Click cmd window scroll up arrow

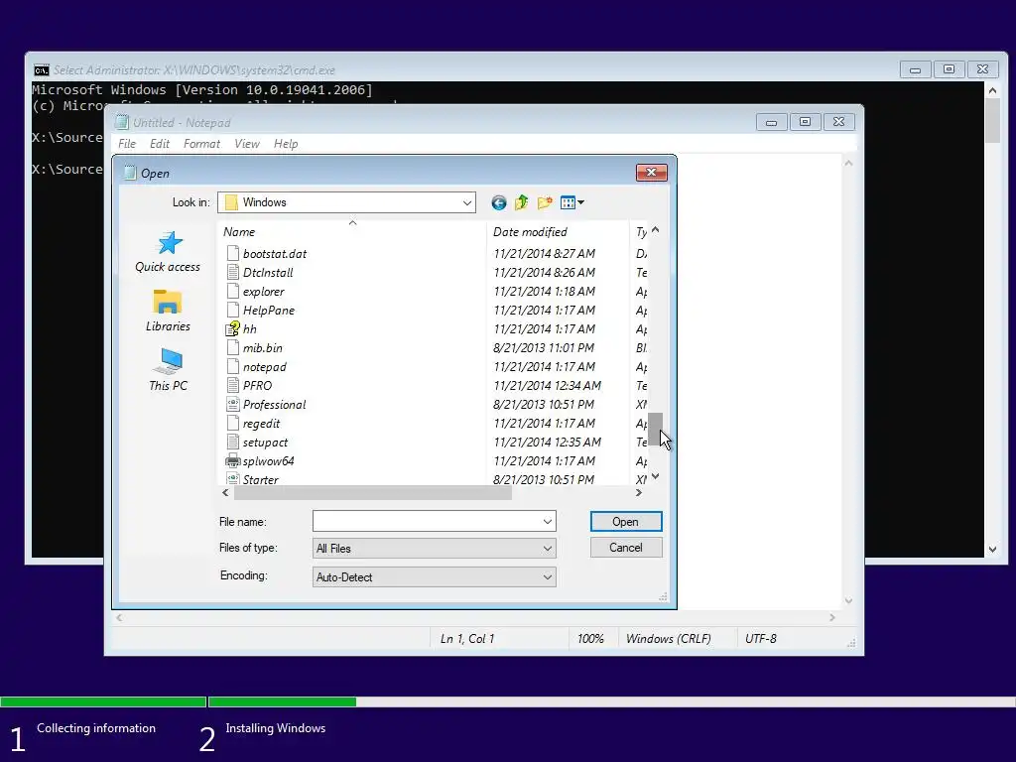(x=992, y=90)
